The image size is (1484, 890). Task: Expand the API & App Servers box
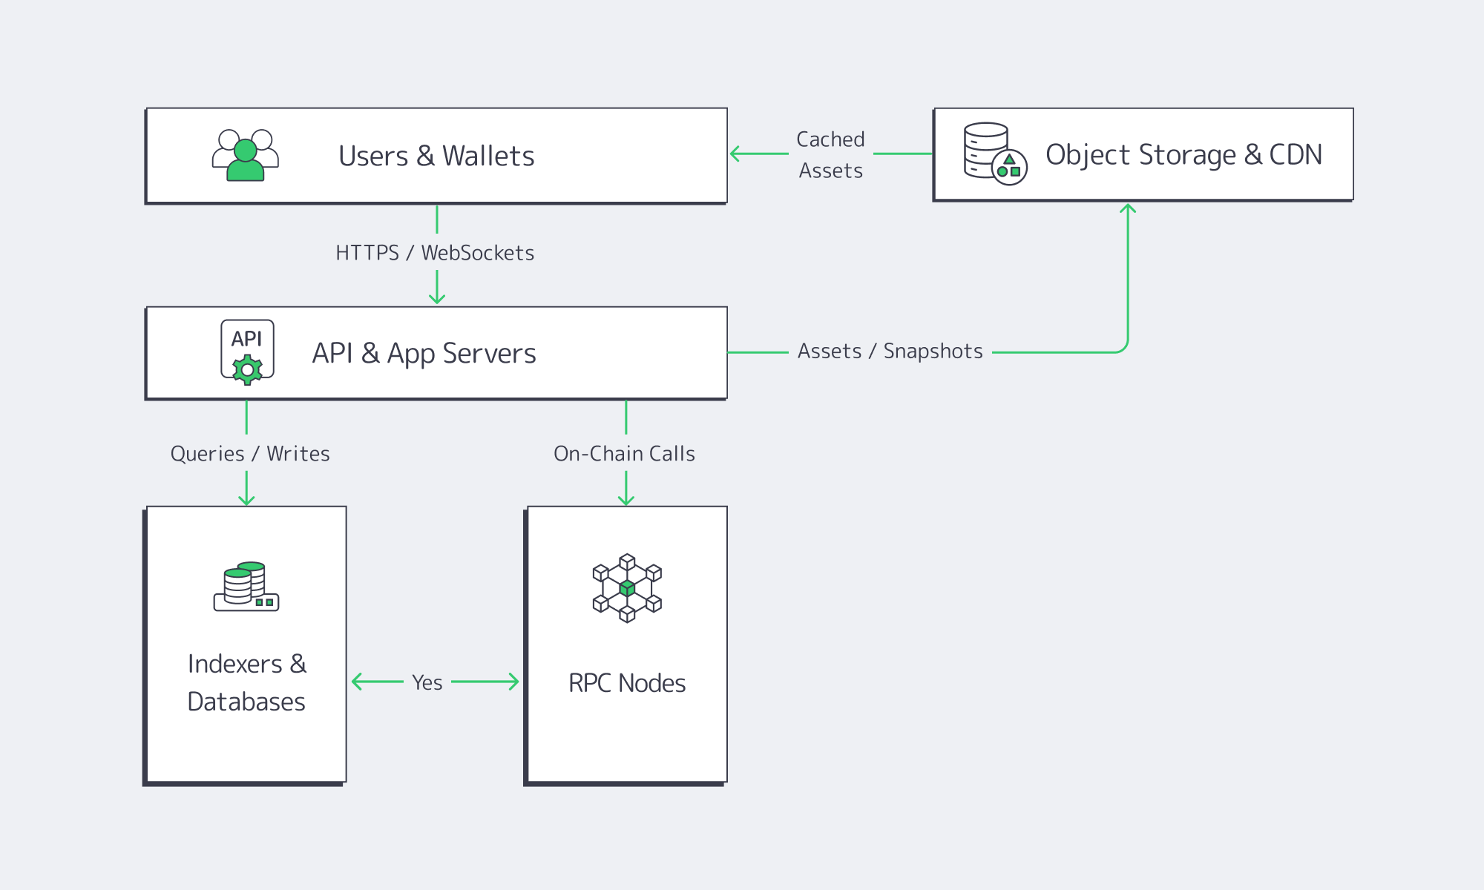[x=436, y=353]
